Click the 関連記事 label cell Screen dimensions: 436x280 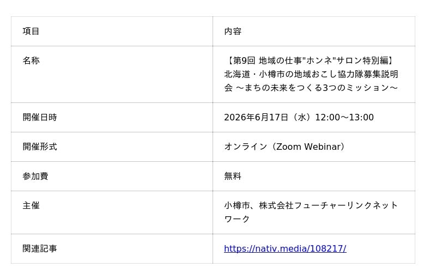[112, 248]
